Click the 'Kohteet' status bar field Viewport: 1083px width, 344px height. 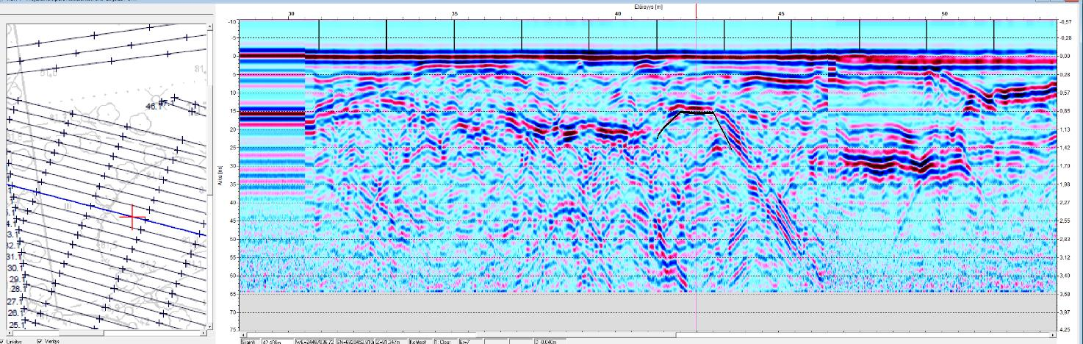click(x=420, y=341)
